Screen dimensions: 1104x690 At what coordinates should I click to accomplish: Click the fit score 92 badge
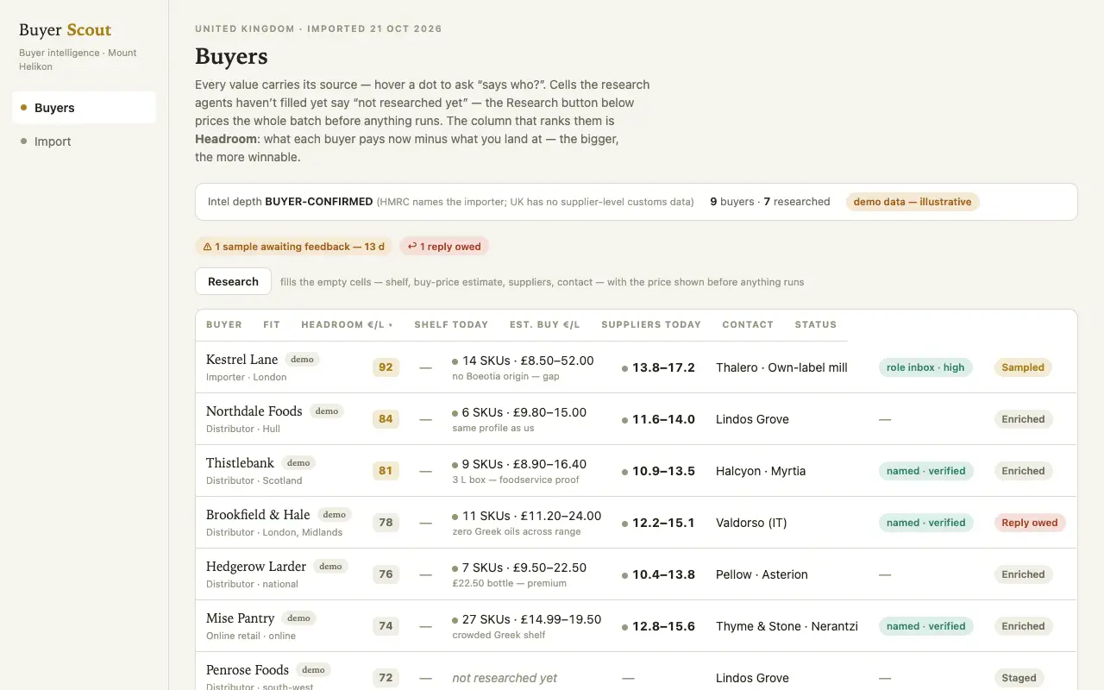386,367
